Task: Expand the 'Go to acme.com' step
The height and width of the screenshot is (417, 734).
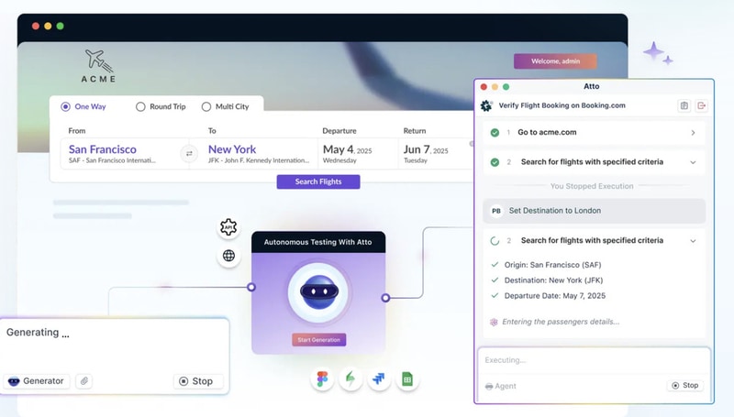Action: (x=693, y=133)
